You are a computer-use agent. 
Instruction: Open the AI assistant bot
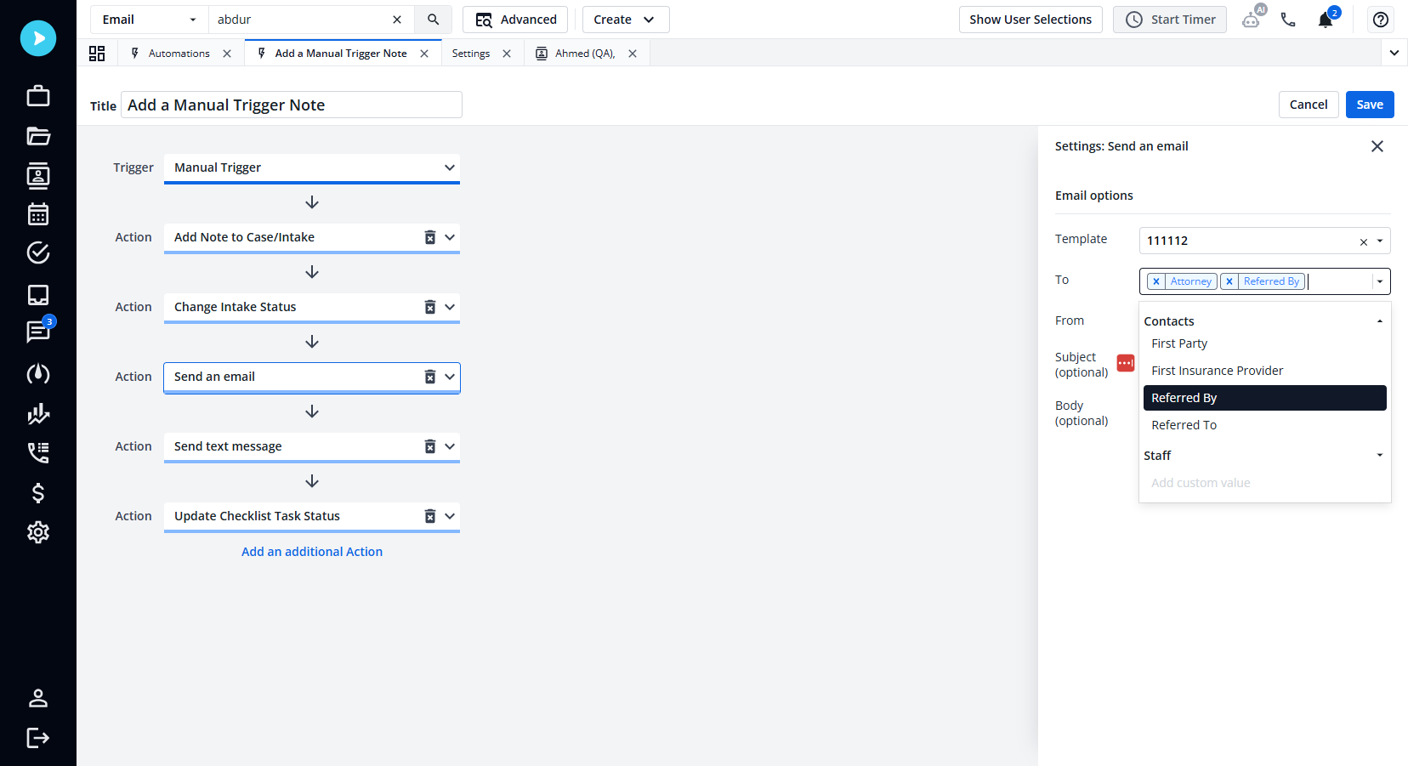pos(1252,20)
